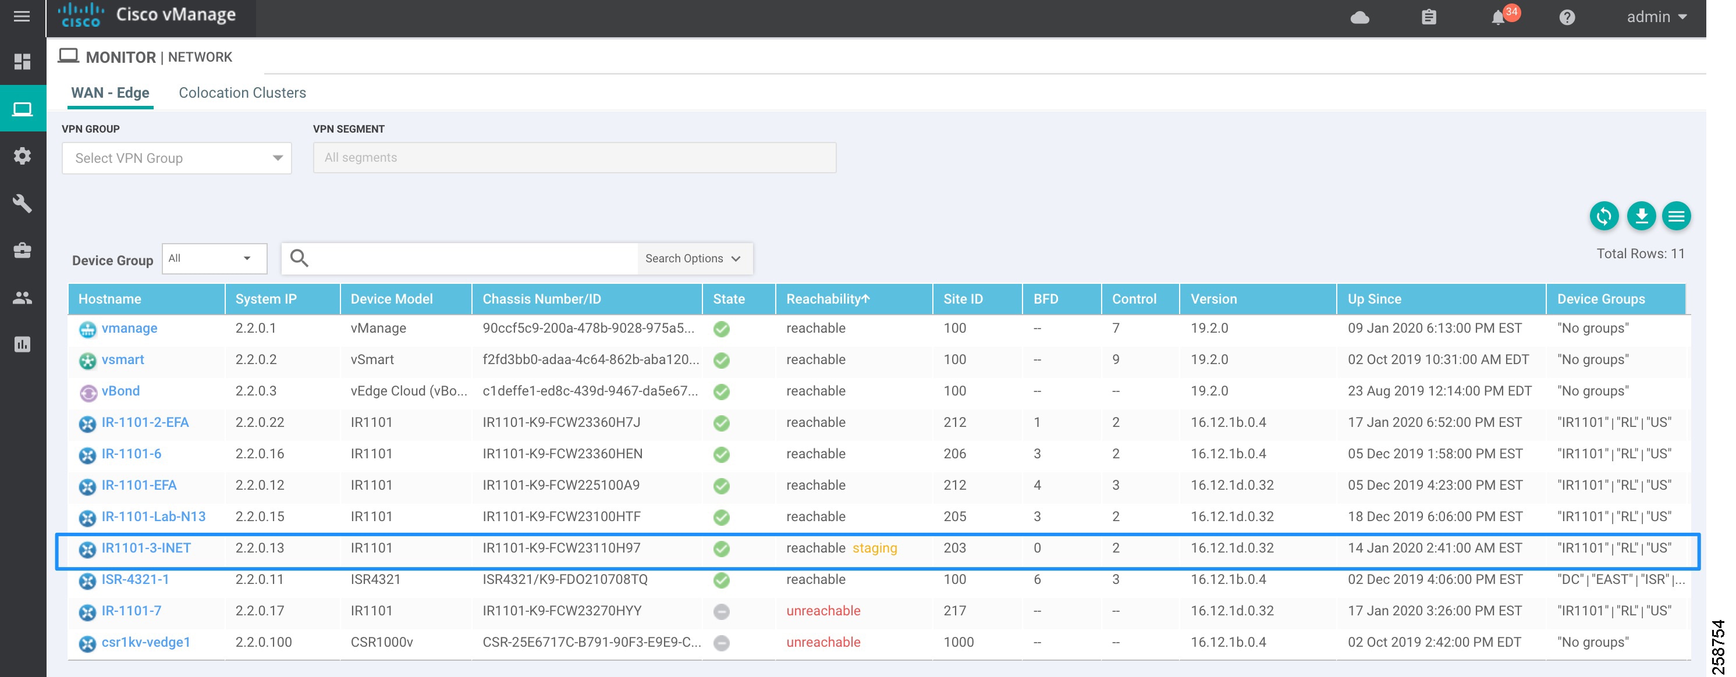Open the IR-1101-7 device link
The height and width of the screenshot is (677, 1736).
point(132,611)
